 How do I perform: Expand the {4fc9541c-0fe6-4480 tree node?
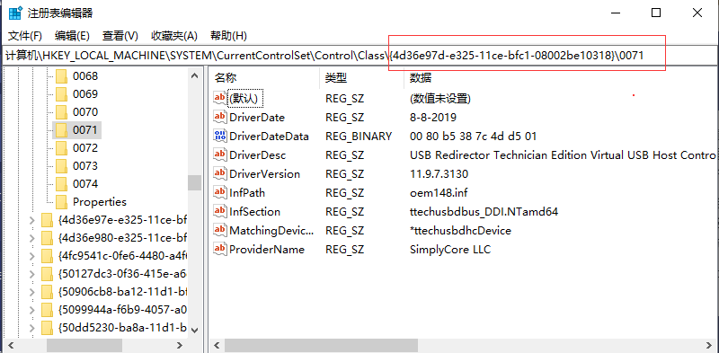click(31, 256)
